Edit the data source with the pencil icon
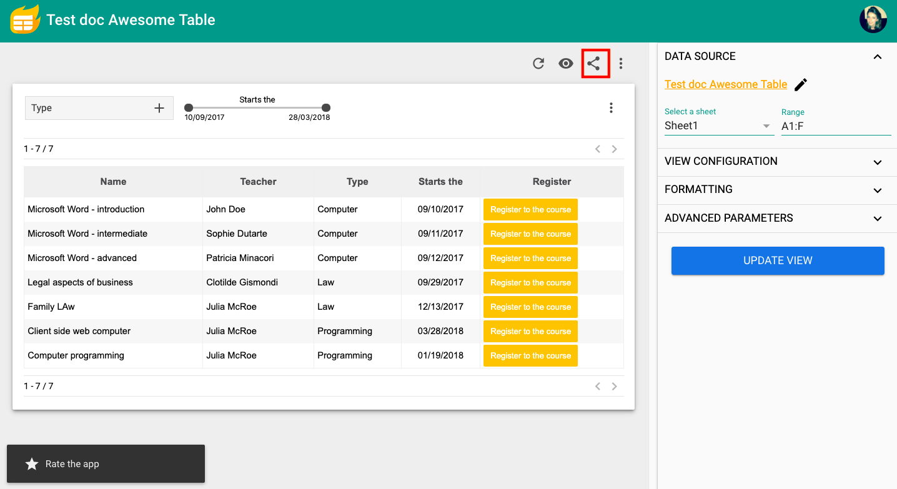897x489 pixels. click(801, 85)
